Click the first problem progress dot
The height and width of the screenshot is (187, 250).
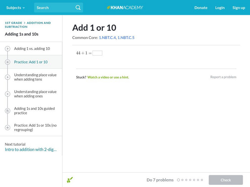pyautogui.click(x=178, y=180)
